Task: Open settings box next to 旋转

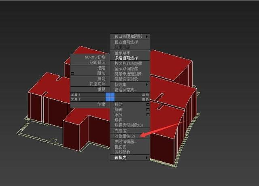Action: coord(148,109)
